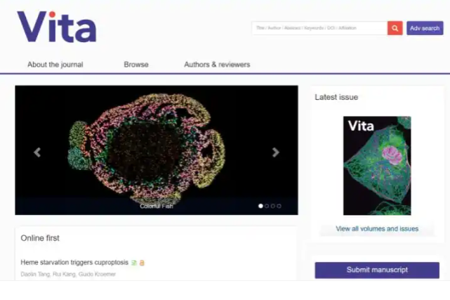Open the Authors & reviewers menu

217,65
